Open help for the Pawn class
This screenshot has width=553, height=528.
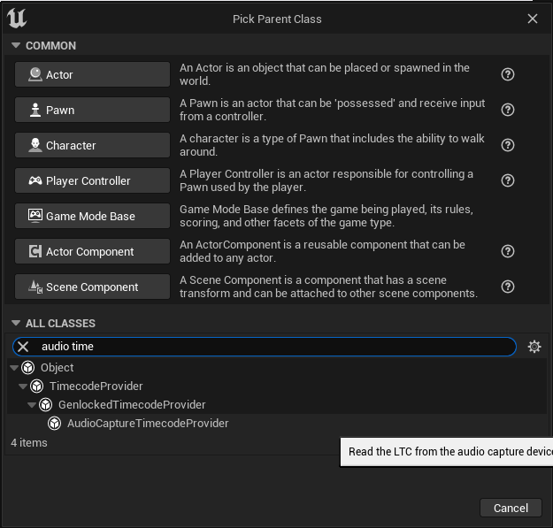coord(508,110)
